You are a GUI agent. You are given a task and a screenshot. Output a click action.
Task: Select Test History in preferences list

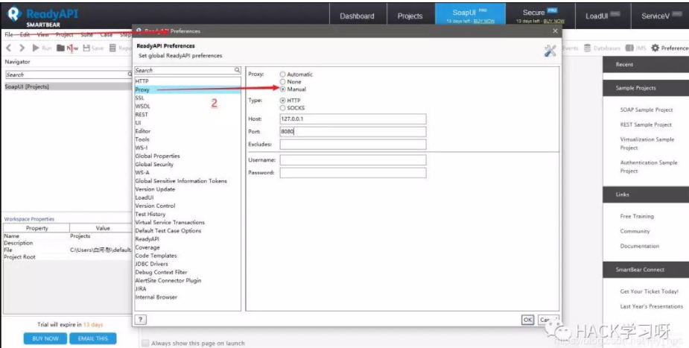[188, 214]
